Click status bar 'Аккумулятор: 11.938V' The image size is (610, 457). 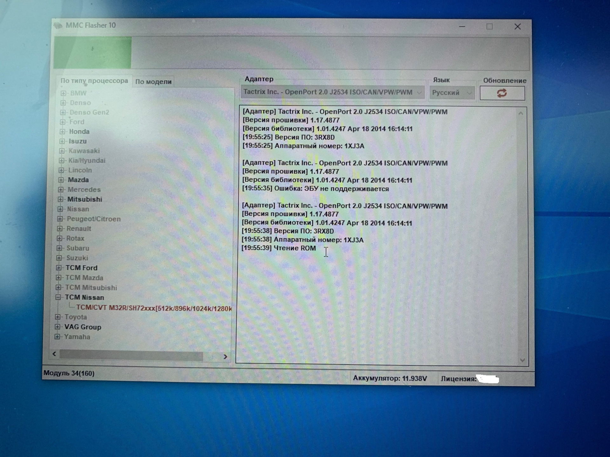pos(390,378)
